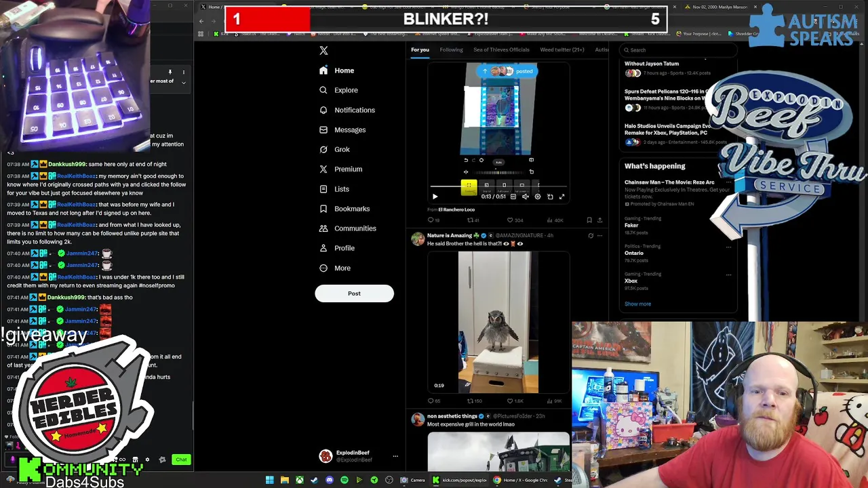This screenshot has height=488, width=868.
Task: Open the Kick chat shop icon
Action: (x=135, y=460)
